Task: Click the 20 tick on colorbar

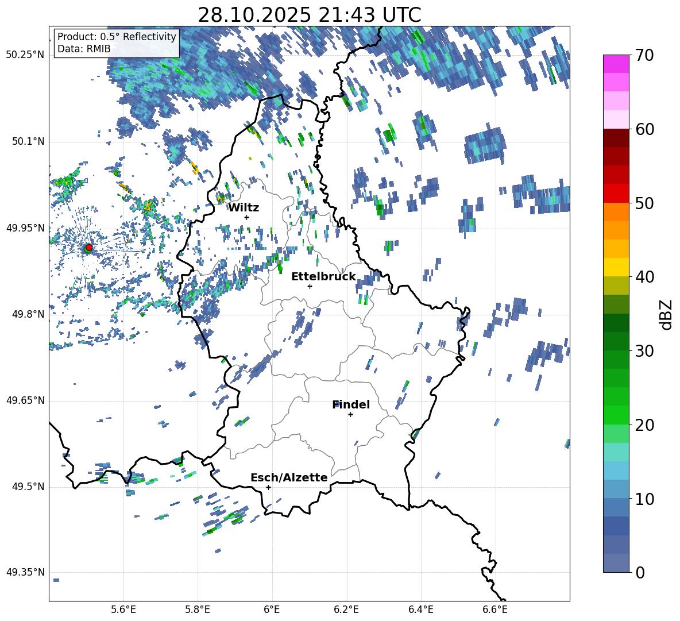Action: (644, 425)
